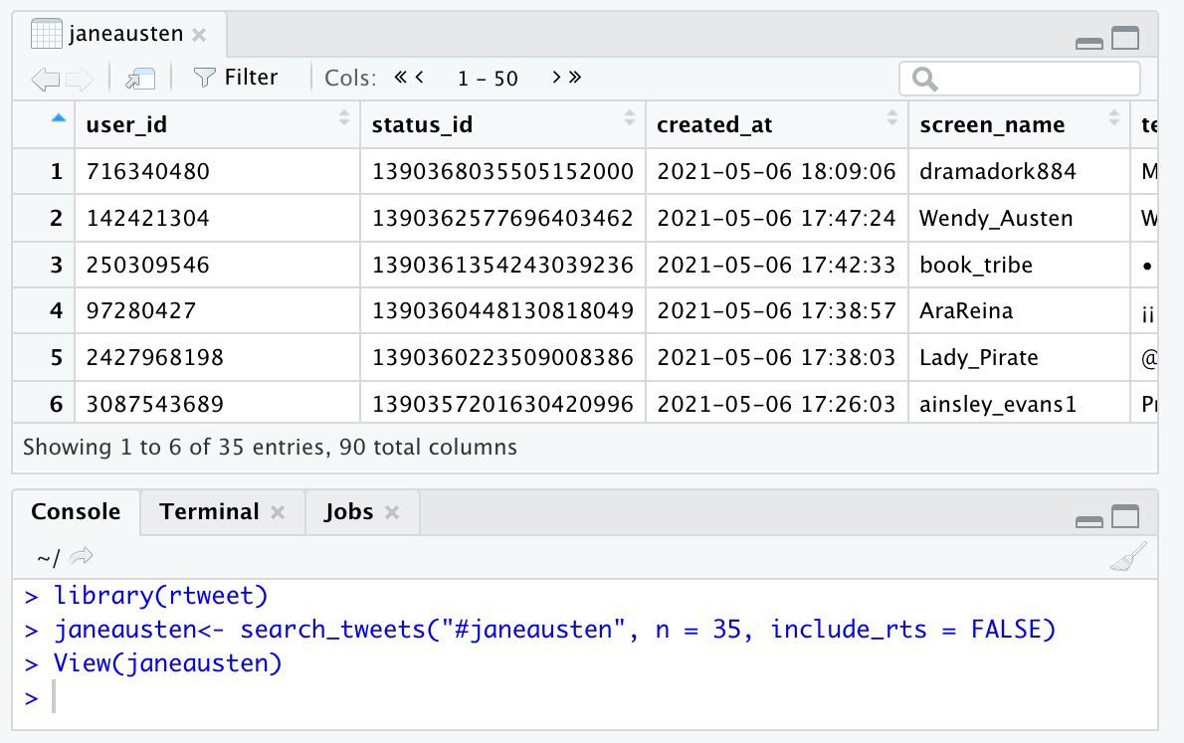
Task: Select the janeausten data viewer tab
Action: pyautogui.click(x=118, y=34)
